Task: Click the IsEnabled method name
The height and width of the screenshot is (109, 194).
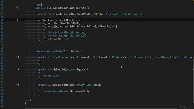Action: 59,69
